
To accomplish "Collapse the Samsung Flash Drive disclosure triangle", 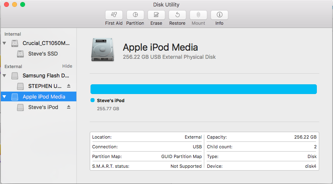I will [4, 76].
